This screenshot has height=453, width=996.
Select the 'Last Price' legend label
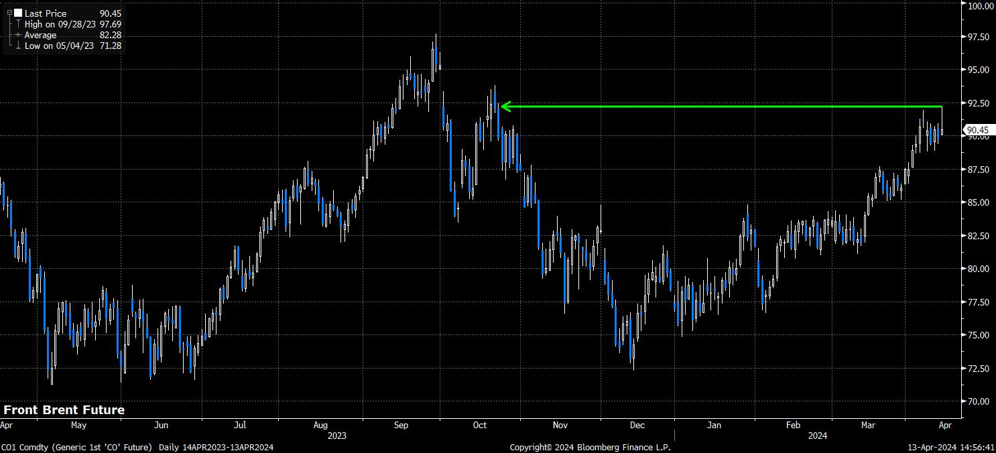tap(46, 13)
